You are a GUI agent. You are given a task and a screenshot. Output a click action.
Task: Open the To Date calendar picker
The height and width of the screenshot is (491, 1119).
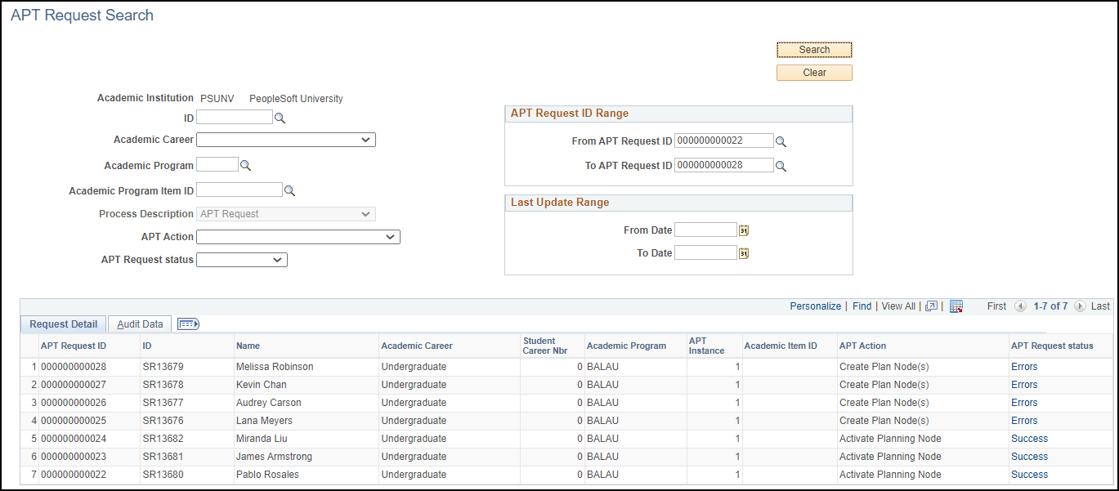(x=742, y=252)
